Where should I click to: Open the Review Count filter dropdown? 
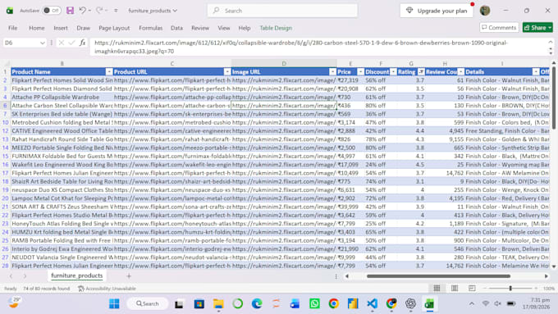461,72
